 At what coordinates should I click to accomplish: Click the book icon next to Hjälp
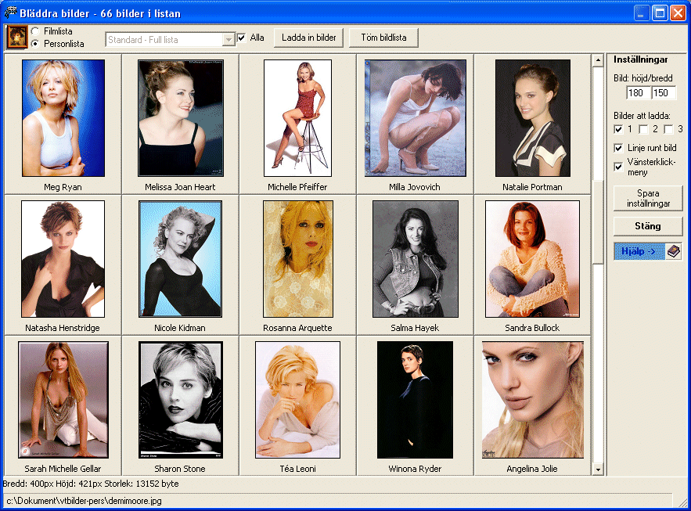(673, 251)
